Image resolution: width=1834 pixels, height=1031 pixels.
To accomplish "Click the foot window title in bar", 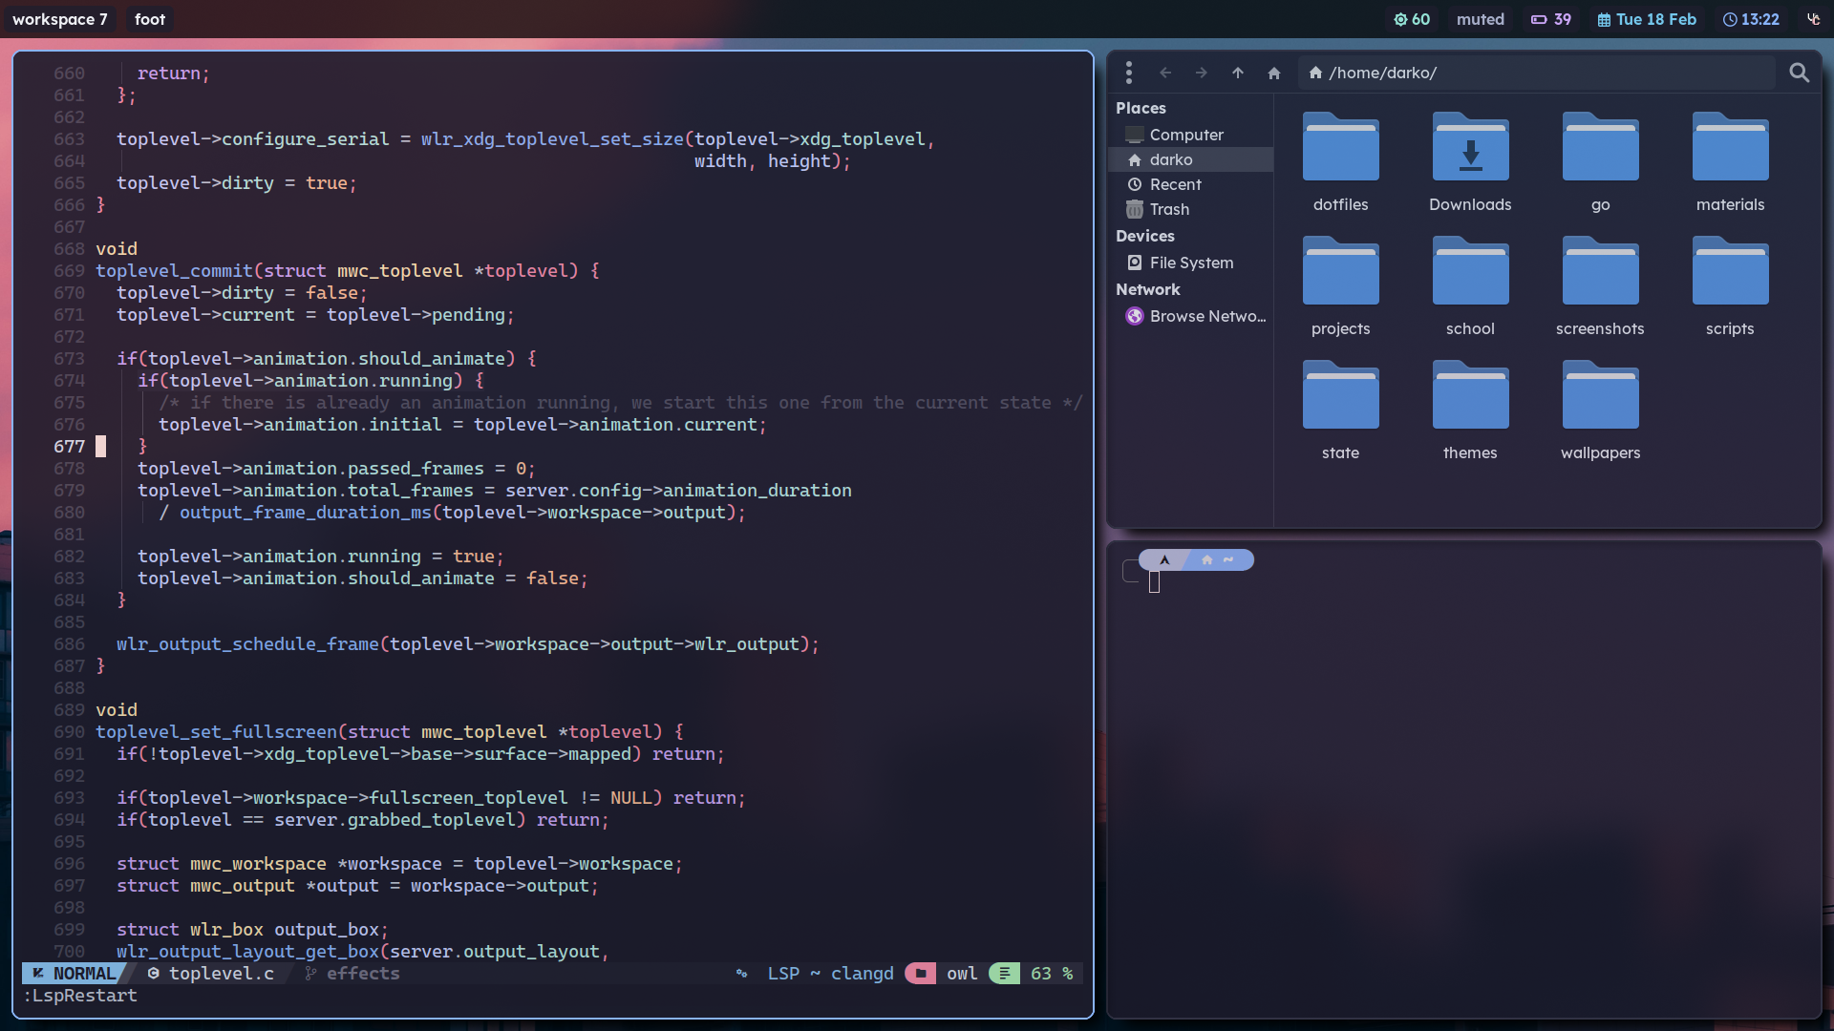I will pos(150,19).
